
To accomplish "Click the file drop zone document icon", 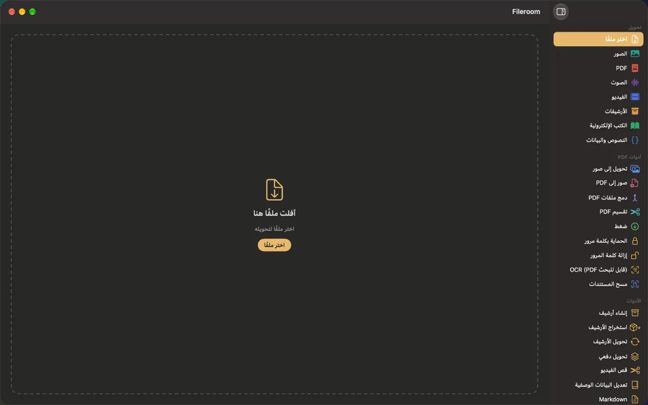I will coord(274,190).
